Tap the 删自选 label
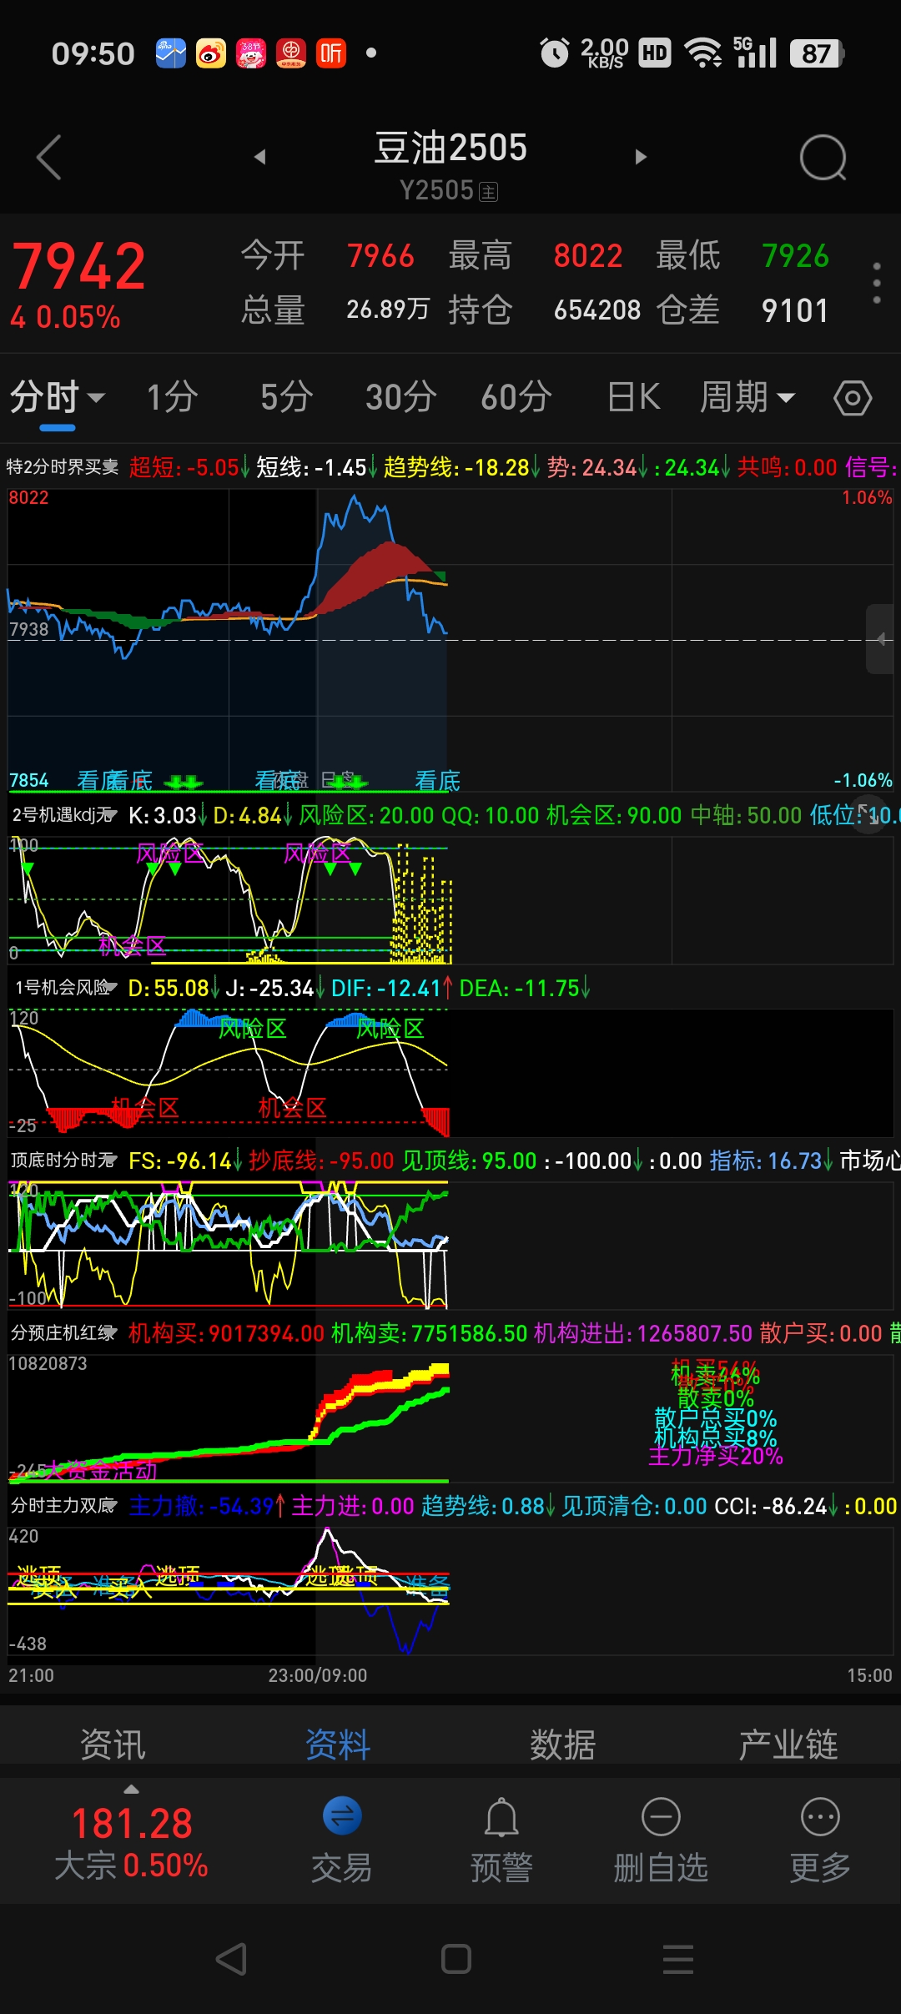This screenshot has width=901, height=2014. (661, 1868)
